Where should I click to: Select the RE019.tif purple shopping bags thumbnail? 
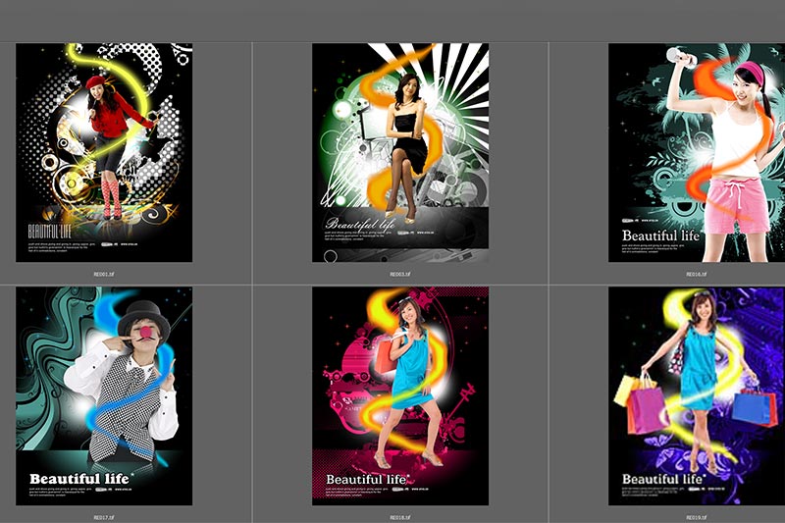[697, 395]
